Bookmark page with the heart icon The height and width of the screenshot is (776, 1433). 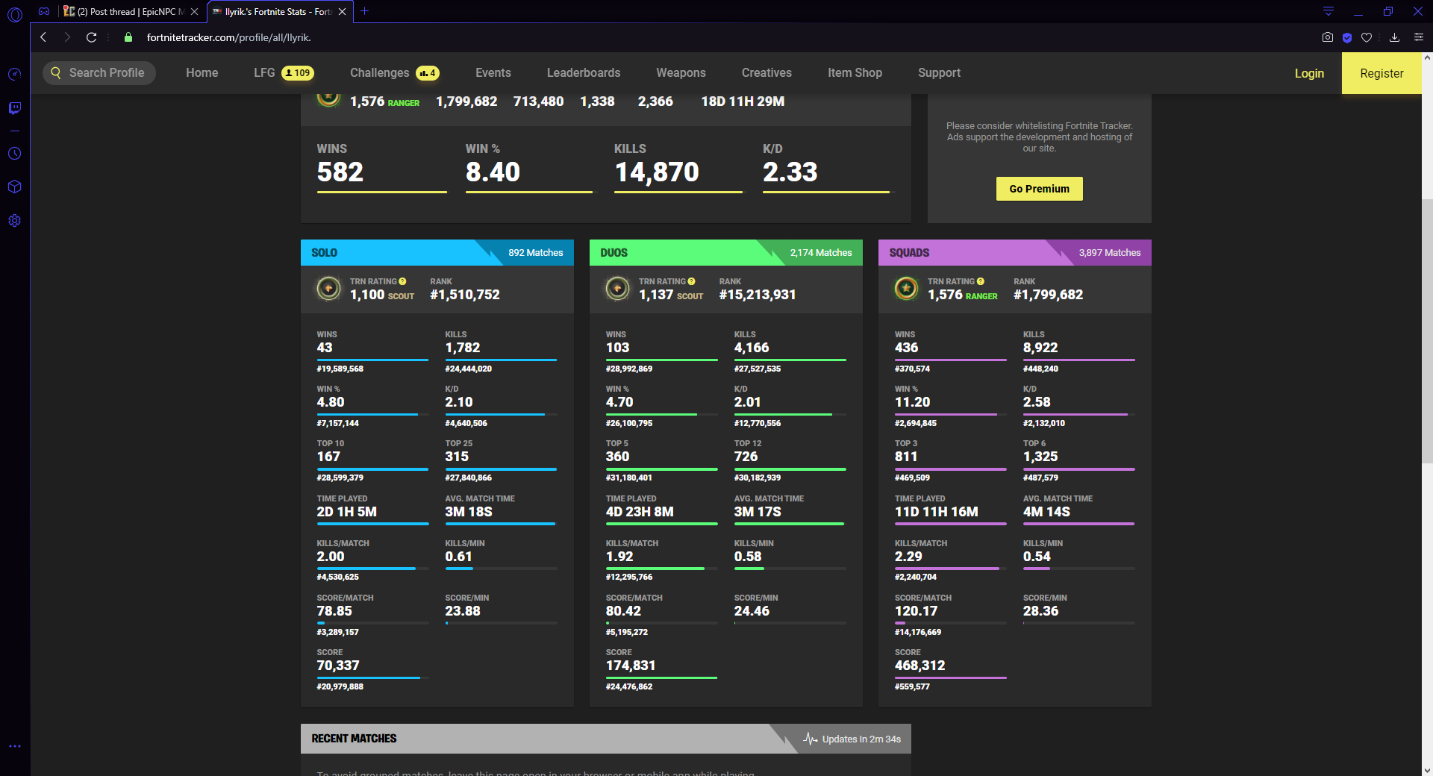[x=1367, y=37]
